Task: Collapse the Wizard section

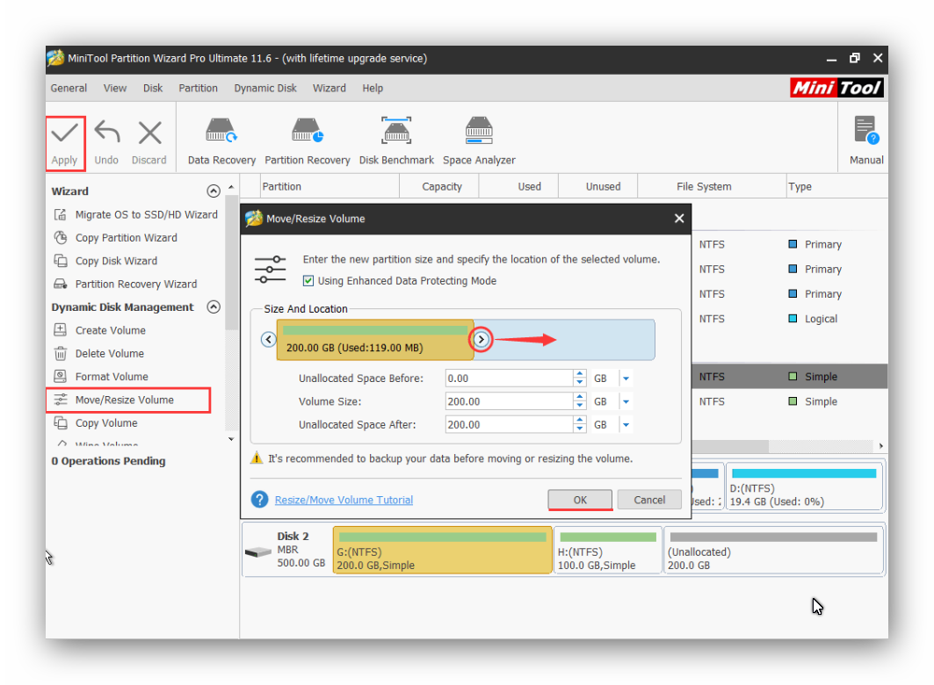Action: click(x=214, y=191)
